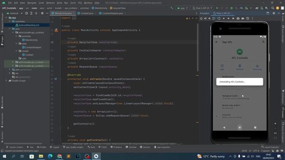Take an emulator screenshot with camera icon
This screenshot has height=160, width=285.
click(x=238, y=19)
